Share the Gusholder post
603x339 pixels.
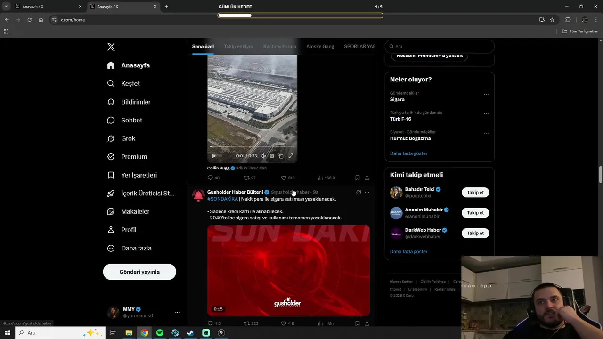(367, 323)
